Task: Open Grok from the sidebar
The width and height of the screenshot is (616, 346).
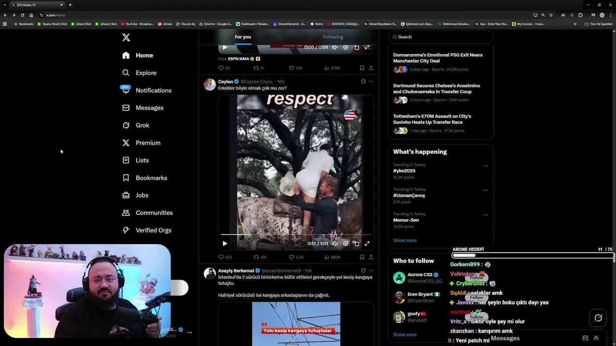Action: 136,125
